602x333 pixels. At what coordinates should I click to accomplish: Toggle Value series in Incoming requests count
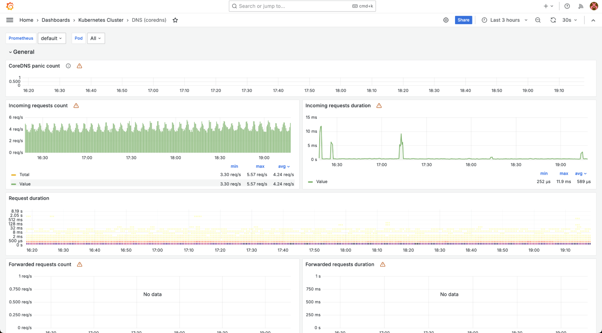[25, 184]
